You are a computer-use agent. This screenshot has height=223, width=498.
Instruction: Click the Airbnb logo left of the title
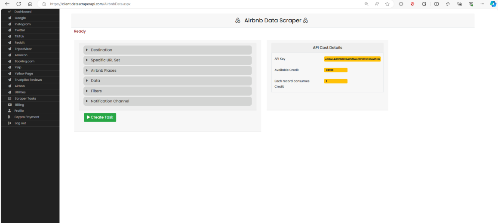point(237,21)
